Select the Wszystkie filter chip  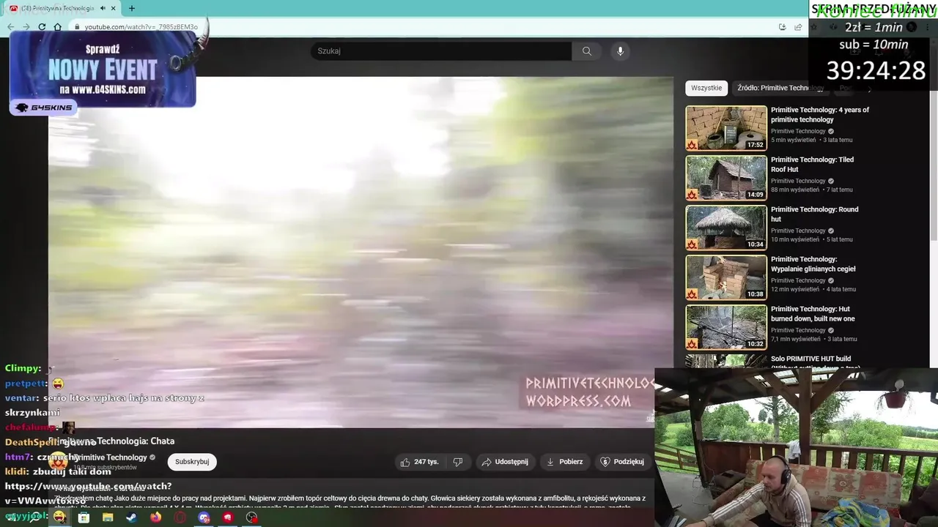(x=706, y=88)
